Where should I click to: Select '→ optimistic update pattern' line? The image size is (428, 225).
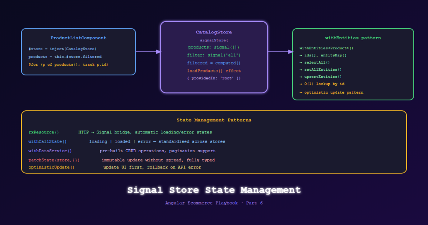(x=331, y=92)
